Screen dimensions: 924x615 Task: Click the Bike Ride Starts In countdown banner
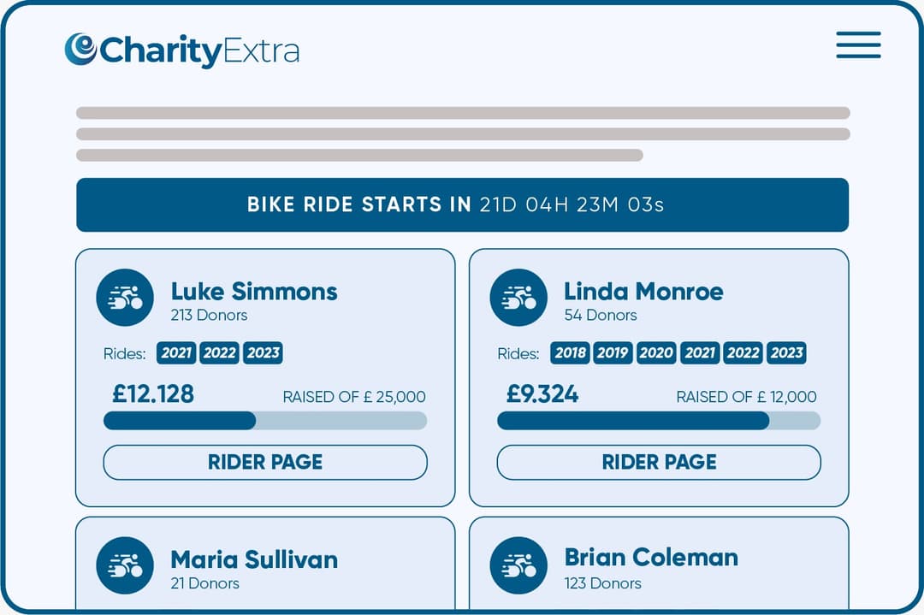click(x=462, y=205)
